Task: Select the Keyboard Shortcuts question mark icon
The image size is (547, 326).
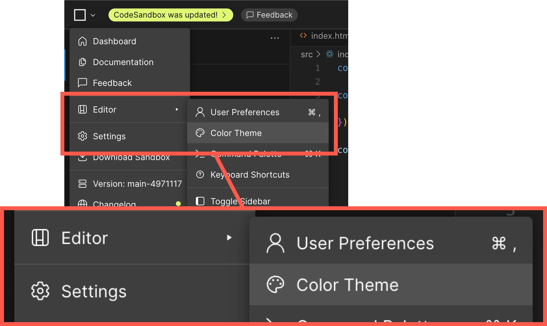Action: click(x=200, y=175)
